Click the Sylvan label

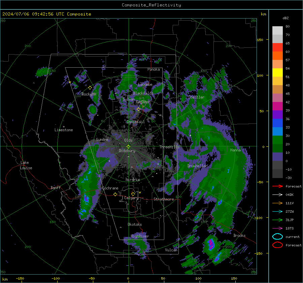click(129, 99)
